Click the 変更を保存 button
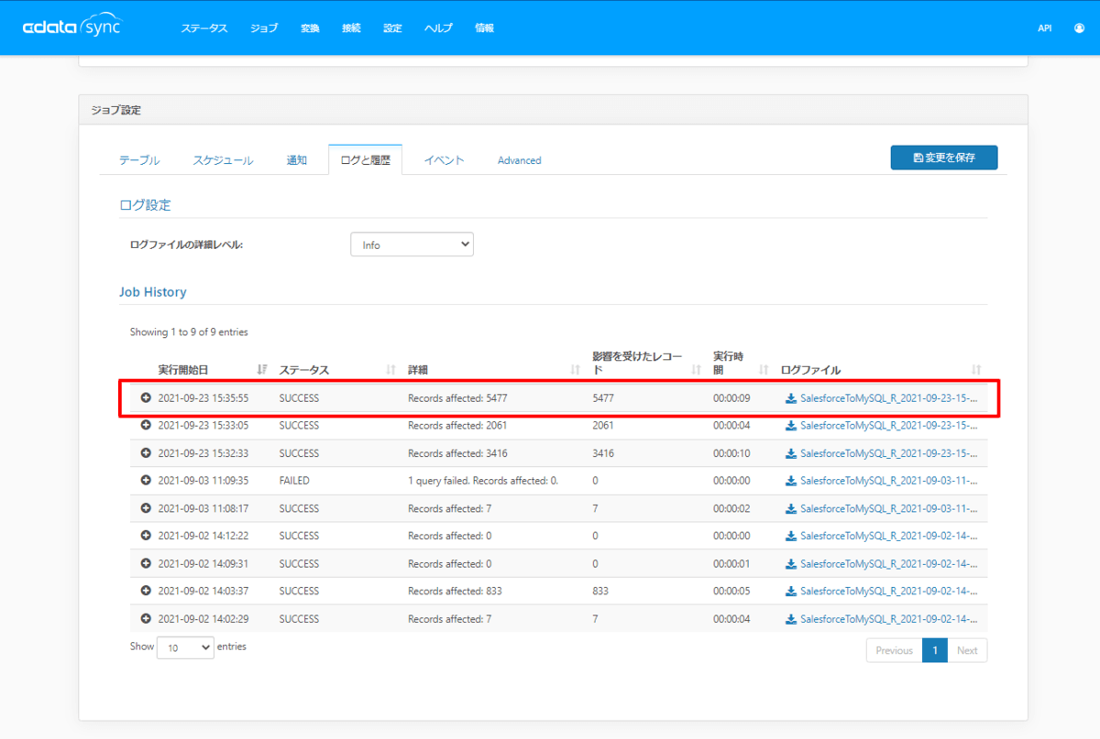This screenshot has height=739, width=1100. click(943, 158)
